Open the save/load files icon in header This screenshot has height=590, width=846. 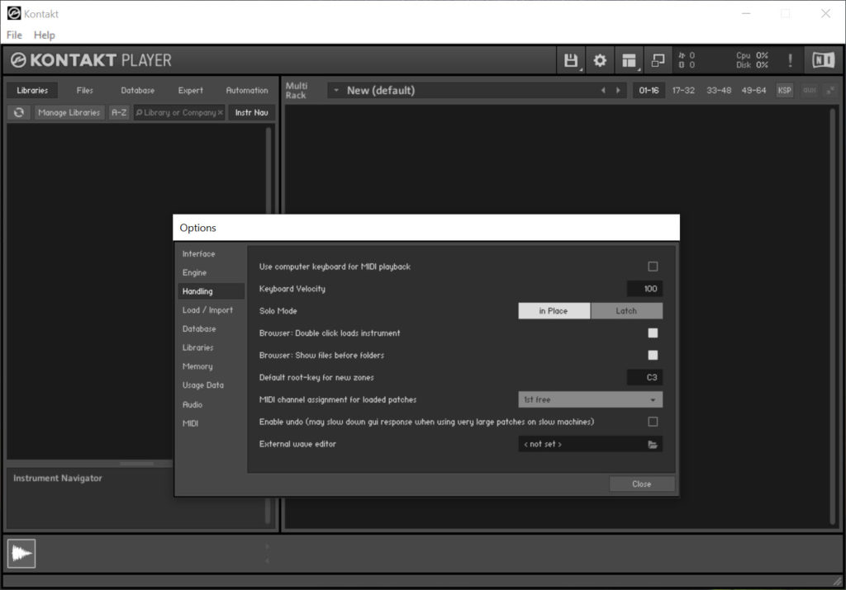(571, 60)
